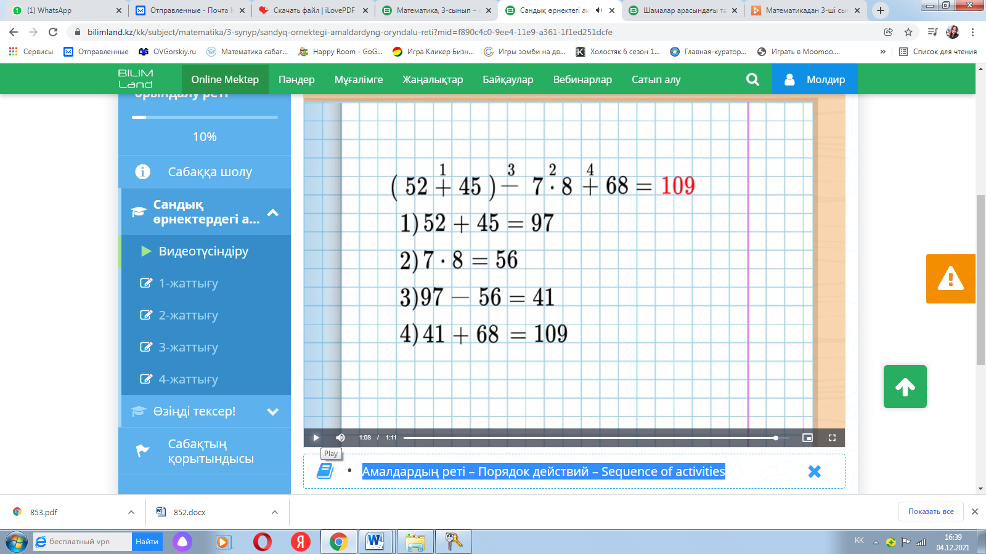Image resolution: width=986 pixels, height=554 pixels.
Task: Open Yandex browser from taskbar
Action: pos(301,542)
